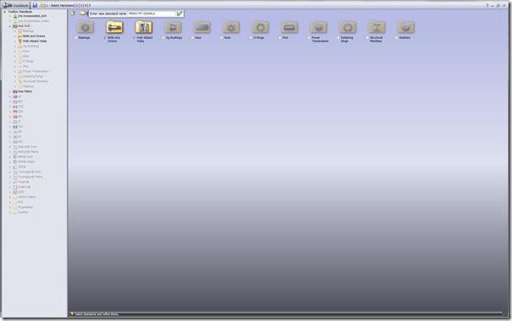Viewport: 512px width, 321px height.
Task: Open the Pins folder icon
Action: point(289,27)
